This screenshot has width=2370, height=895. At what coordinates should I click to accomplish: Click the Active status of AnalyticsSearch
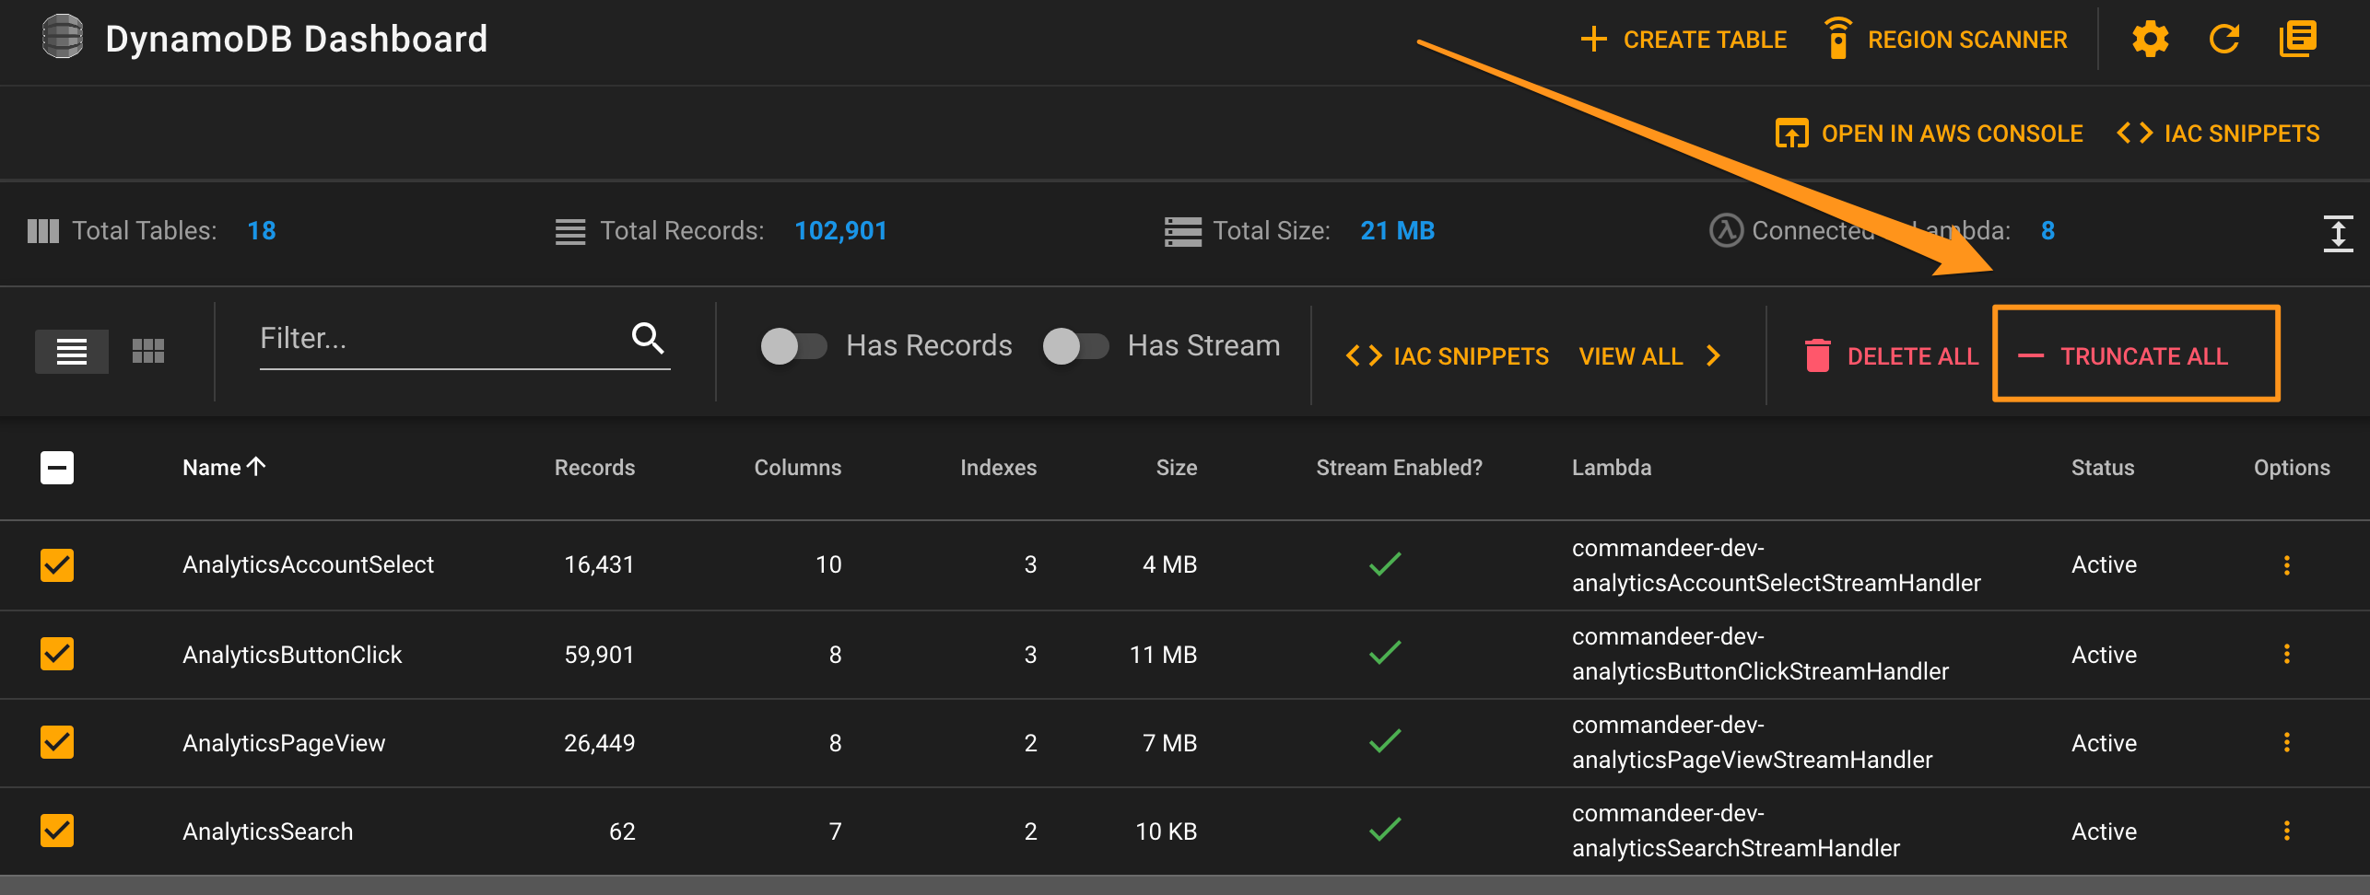coord(2104,831)
